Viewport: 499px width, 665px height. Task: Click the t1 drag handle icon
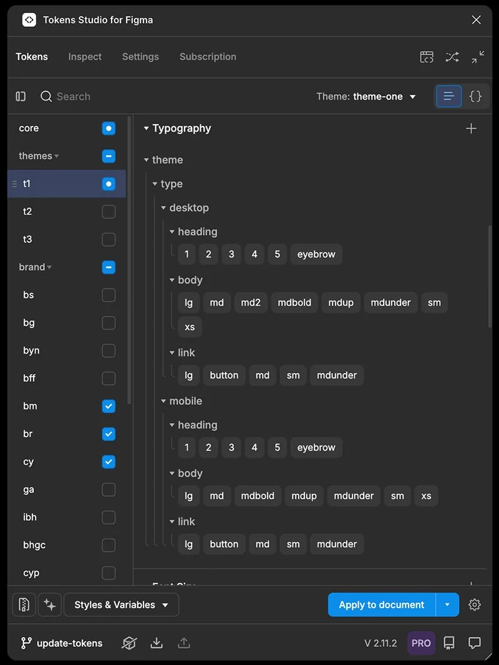14,184
